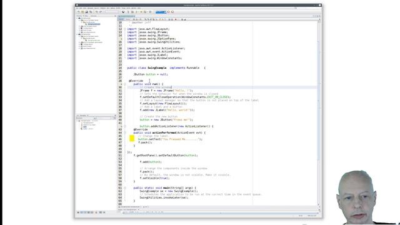Click the globe browser icon in toolbar
This screenshot has height=225, width=400.
123,12
